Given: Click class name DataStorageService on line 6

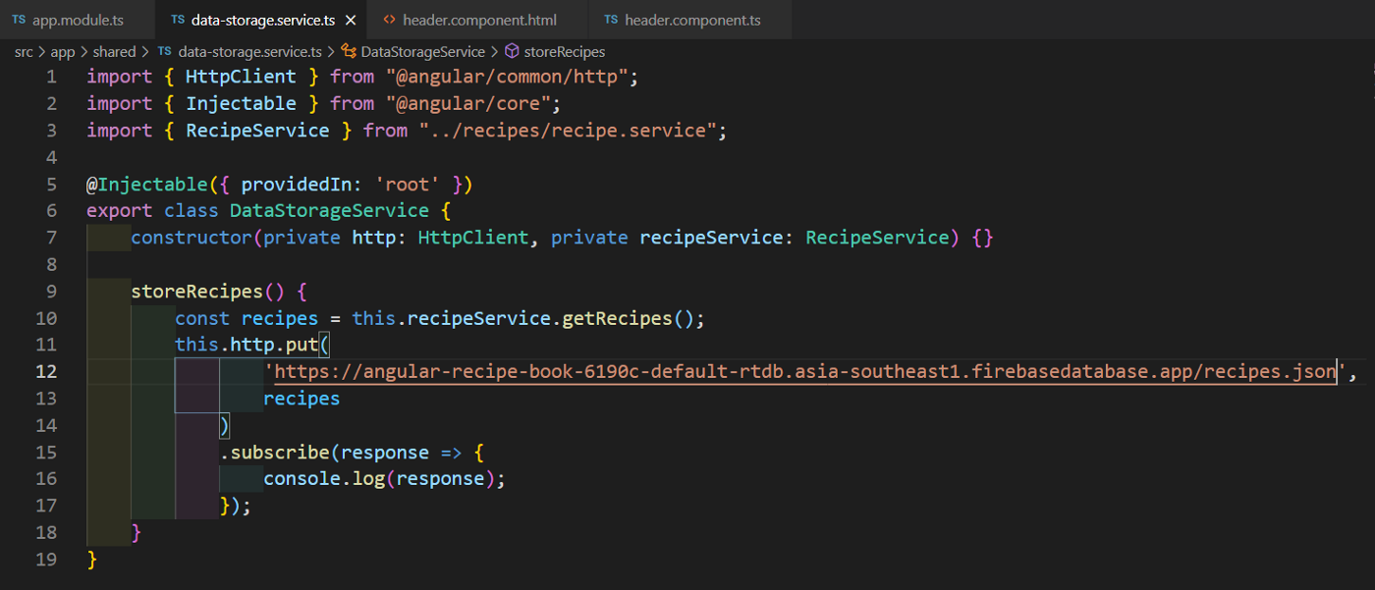Looking at the screenshot, I should [329, 210].
